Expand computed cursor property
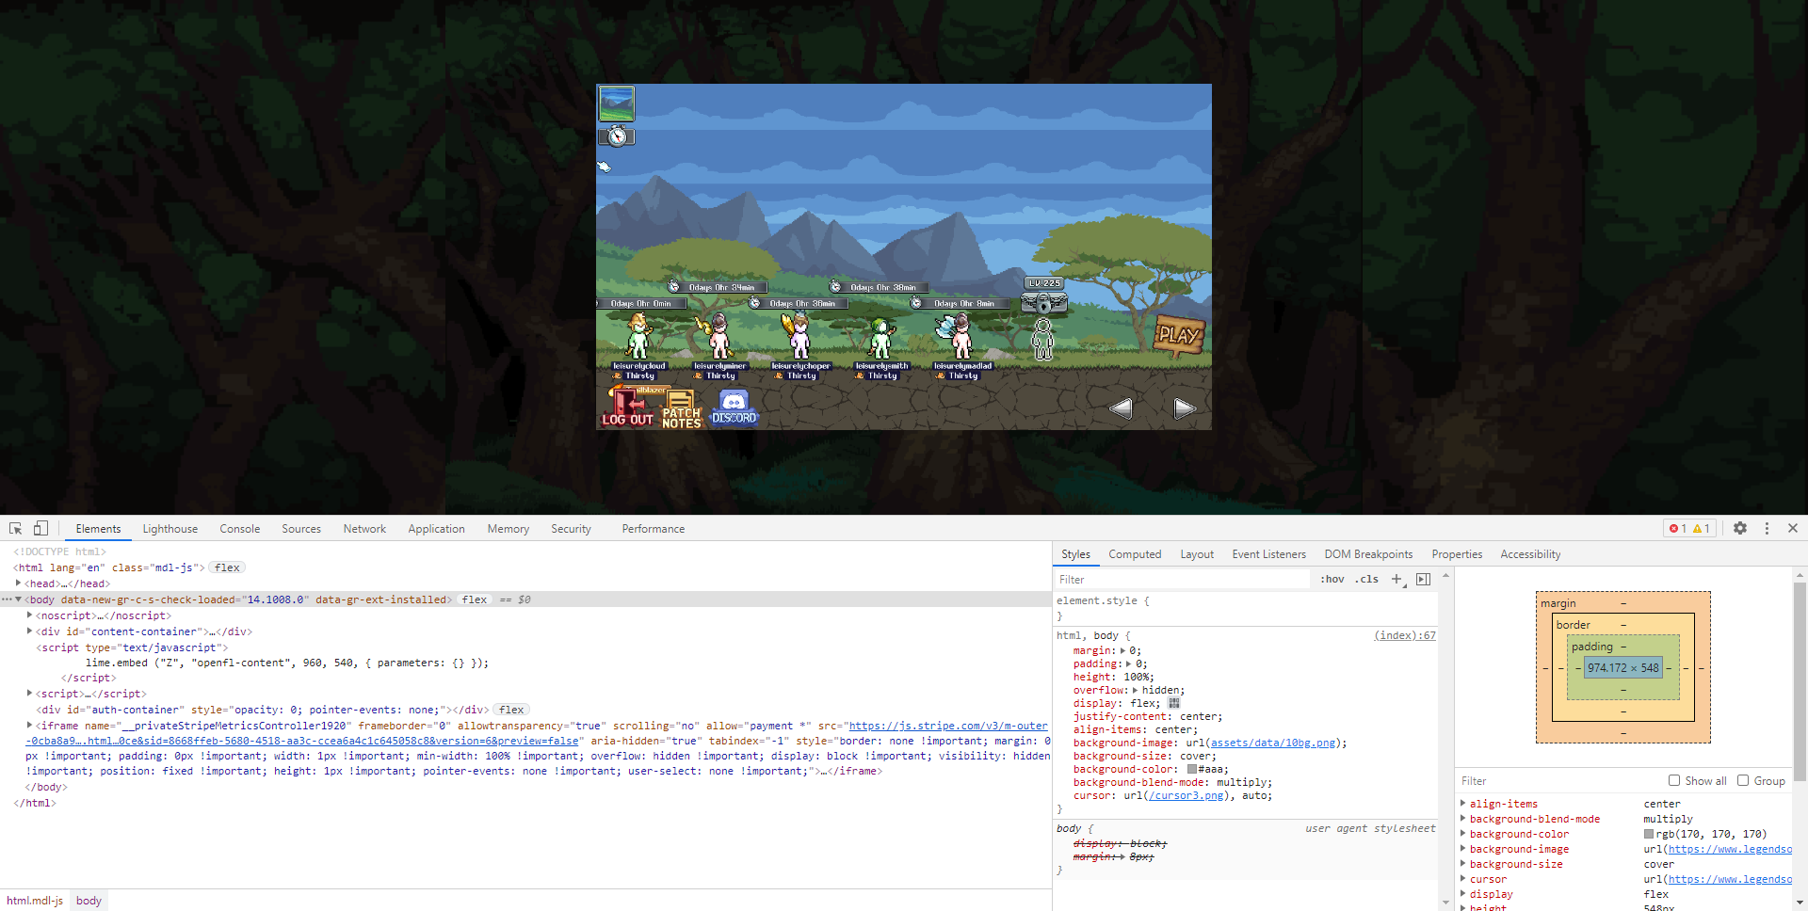This screenshot has height=911, width=1808. [1463, 879]
